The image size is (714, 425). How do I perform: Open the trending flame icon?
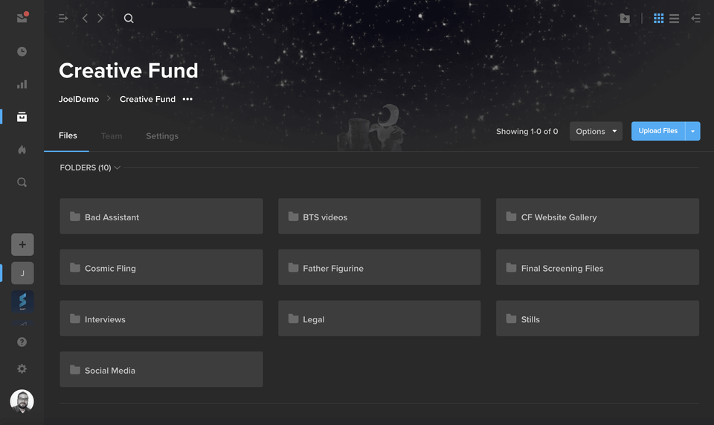[x=22, y=150]
